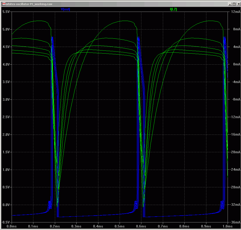This screenshot has height=230, width=241.
Task: Click the 0.0ms time axis label
Action: coord(11,226)
